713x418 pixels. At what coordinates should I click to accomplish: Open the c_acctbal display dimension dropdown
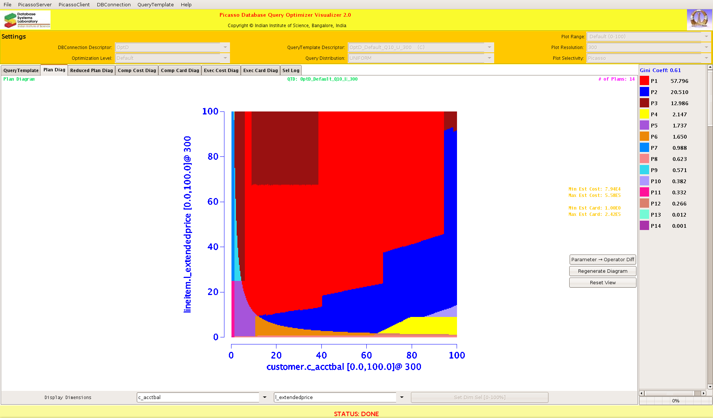tap(265, 397)
